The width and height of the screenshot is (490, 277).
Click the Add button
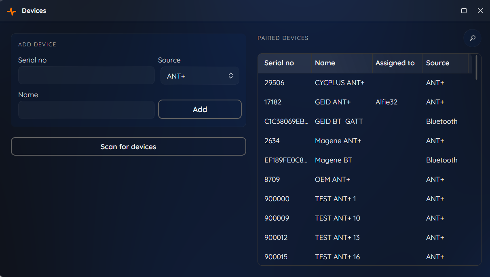[x=200, y=109]
